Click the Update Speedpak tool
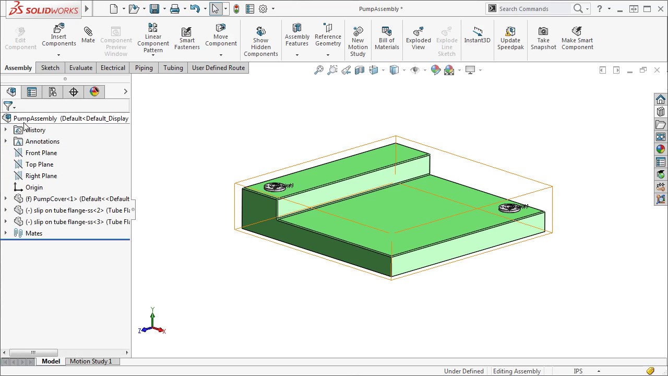 tap(510, 38)
